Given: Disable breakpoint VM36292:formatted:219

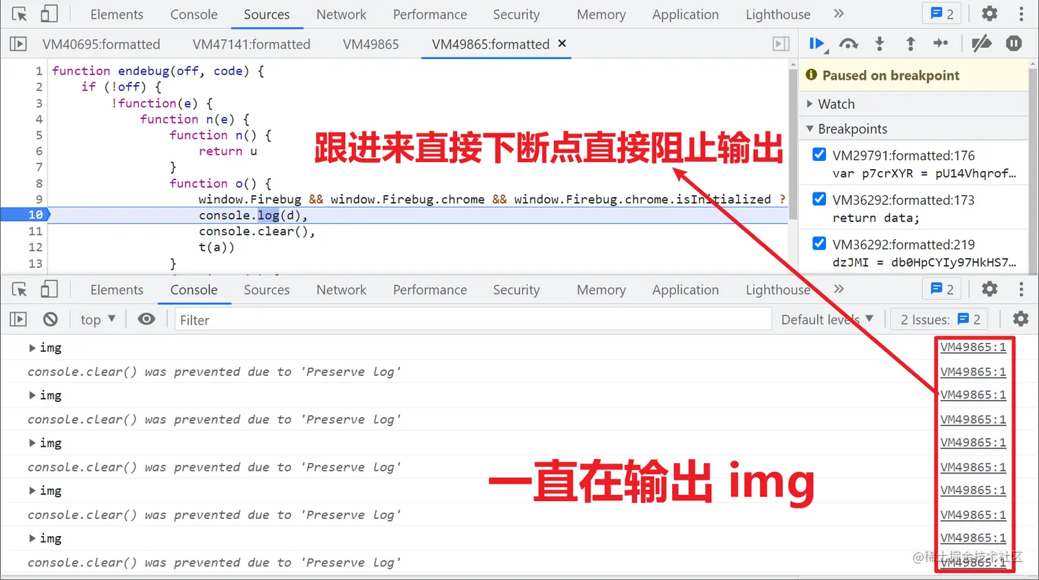Looking at the screenshot, I should [819, 243].
